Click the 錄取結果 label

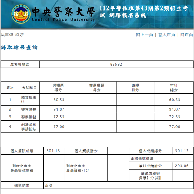(22, 185)
